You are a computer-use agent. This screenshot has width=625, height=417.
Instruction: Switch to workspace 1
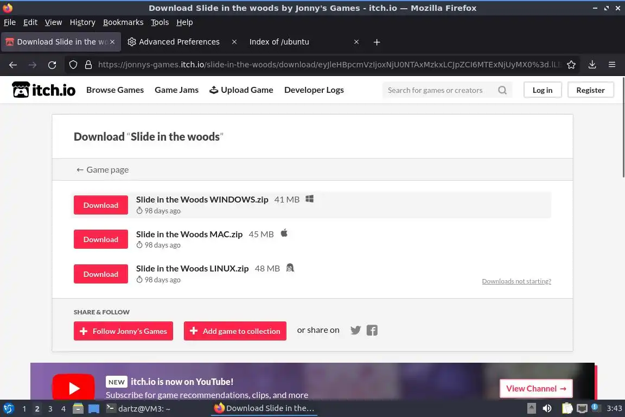(24, 409)
